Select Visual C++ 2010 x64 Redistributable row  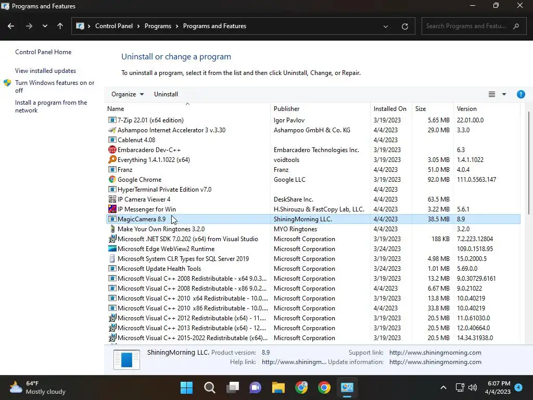[313, 298]
